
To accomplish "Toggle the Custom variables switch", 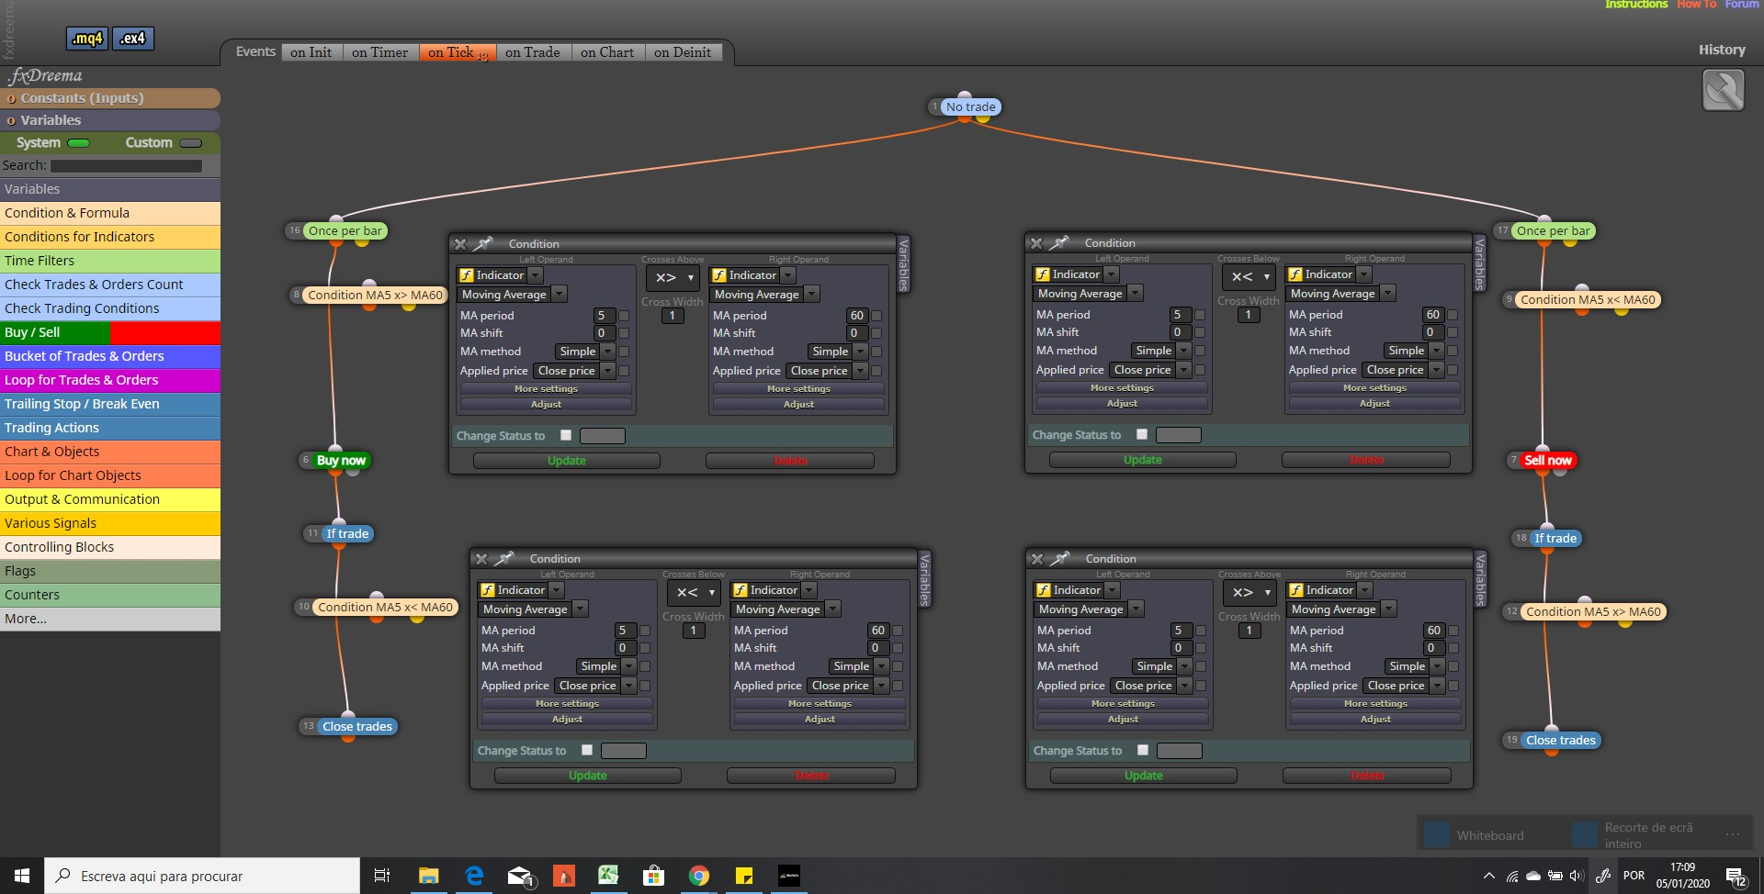I will pos(191,143).
